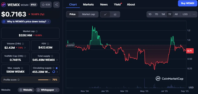Toggle the LOG scale option
Image resolution: width=198 pixels, height=94 pixels.
[185, 14]
